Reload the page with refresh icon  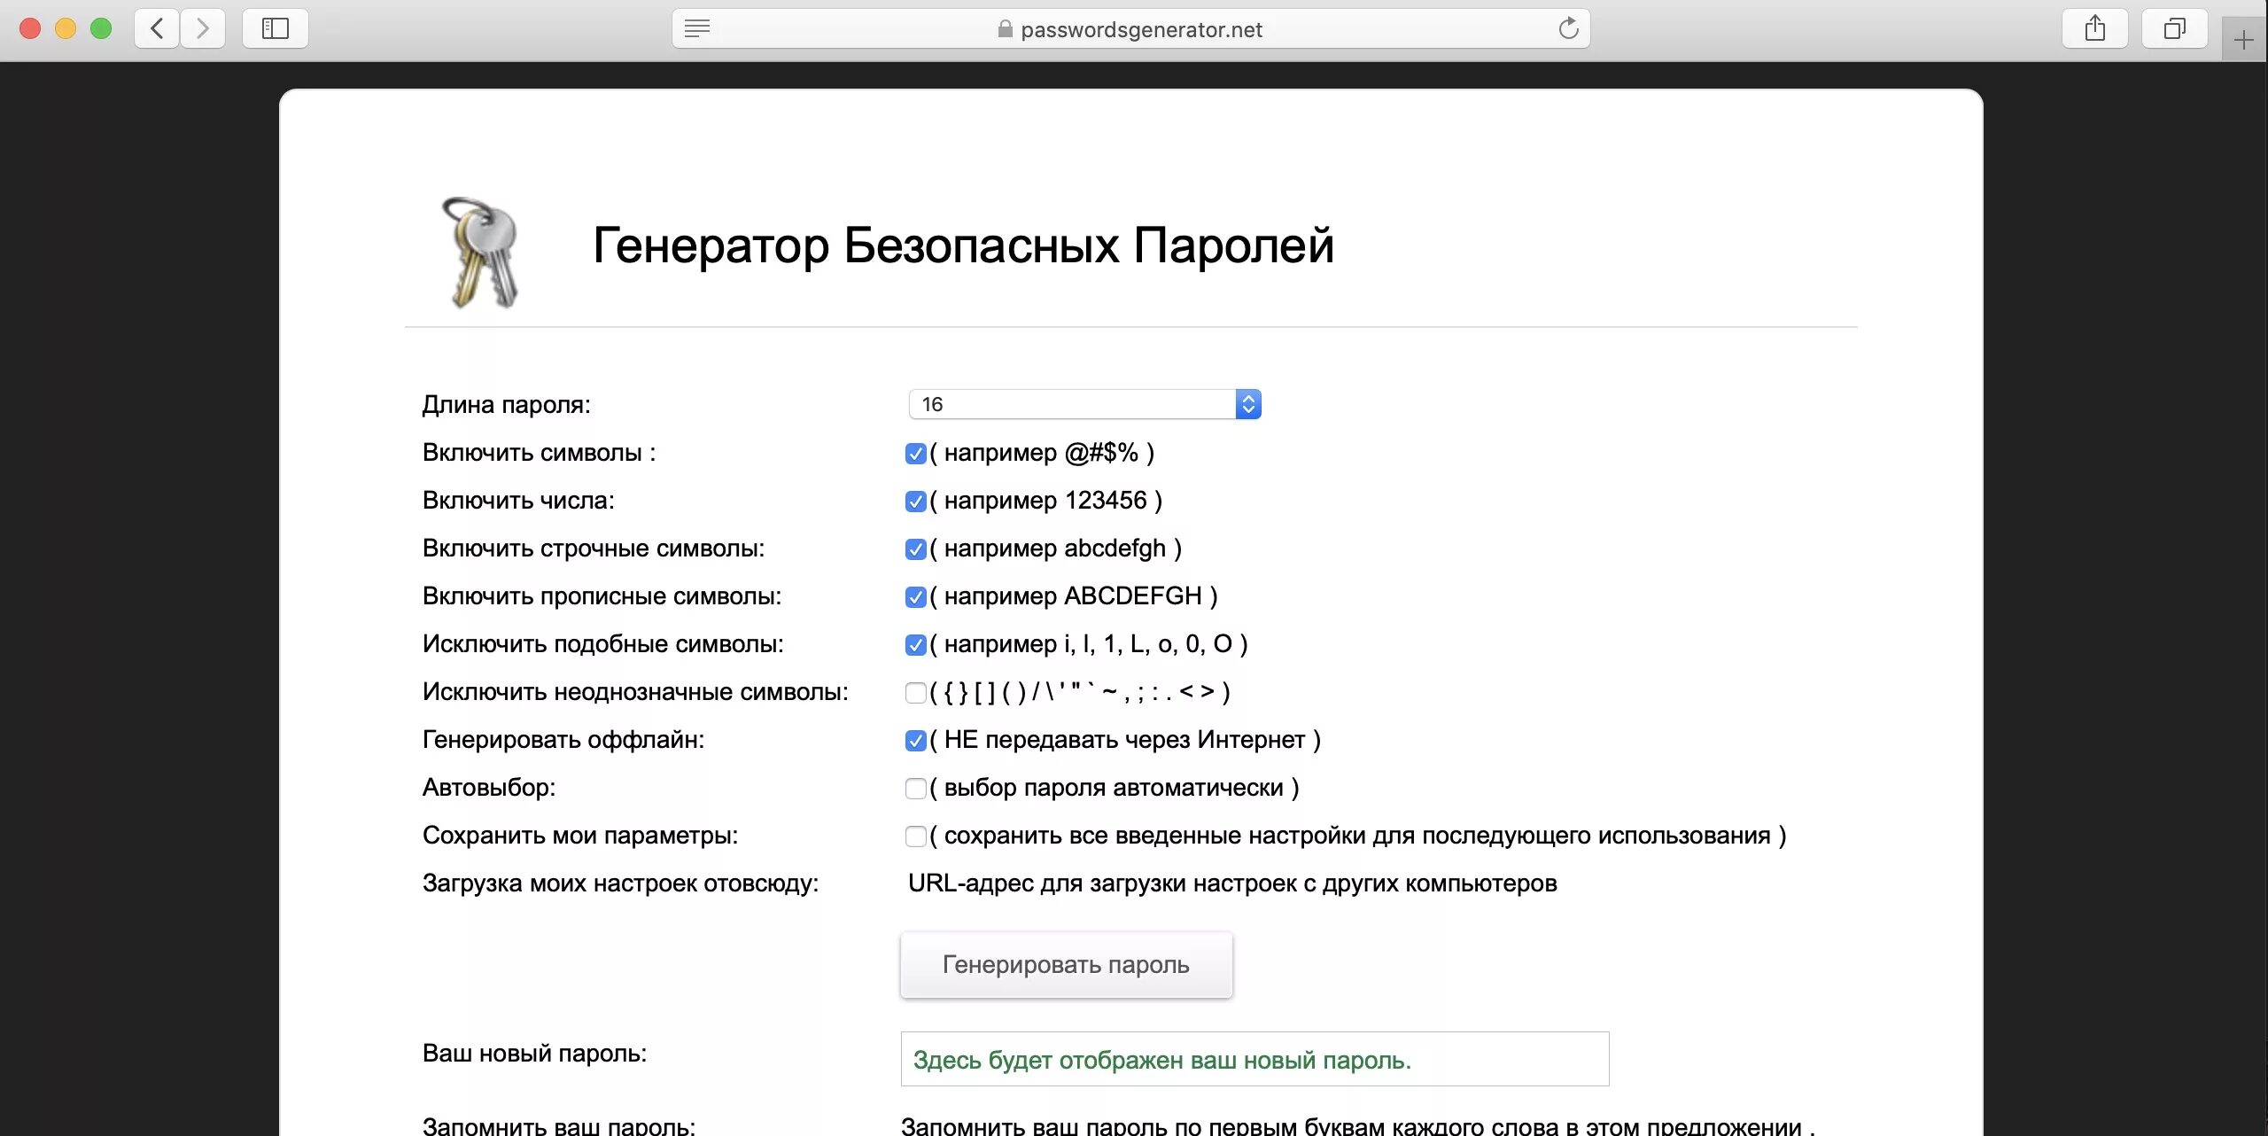(x=1568, y=28)
